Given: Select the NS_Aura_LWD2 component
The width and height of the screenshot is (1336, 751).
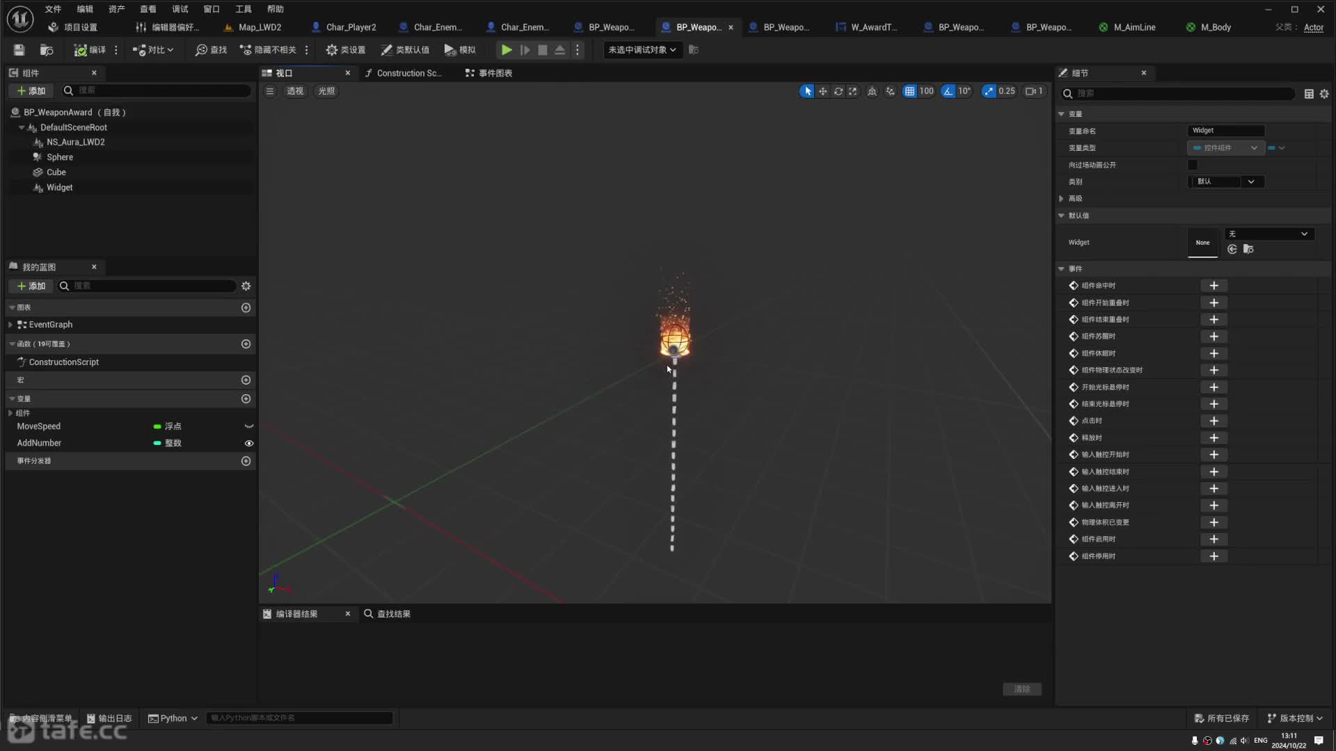Looking at the screenshot, I should 75,143.
